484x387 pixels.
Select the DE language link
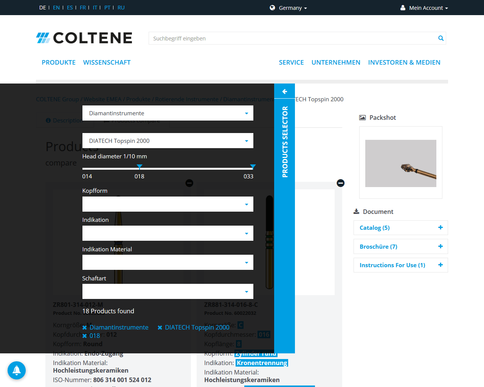pyautogui.click(x=43, y=8)
